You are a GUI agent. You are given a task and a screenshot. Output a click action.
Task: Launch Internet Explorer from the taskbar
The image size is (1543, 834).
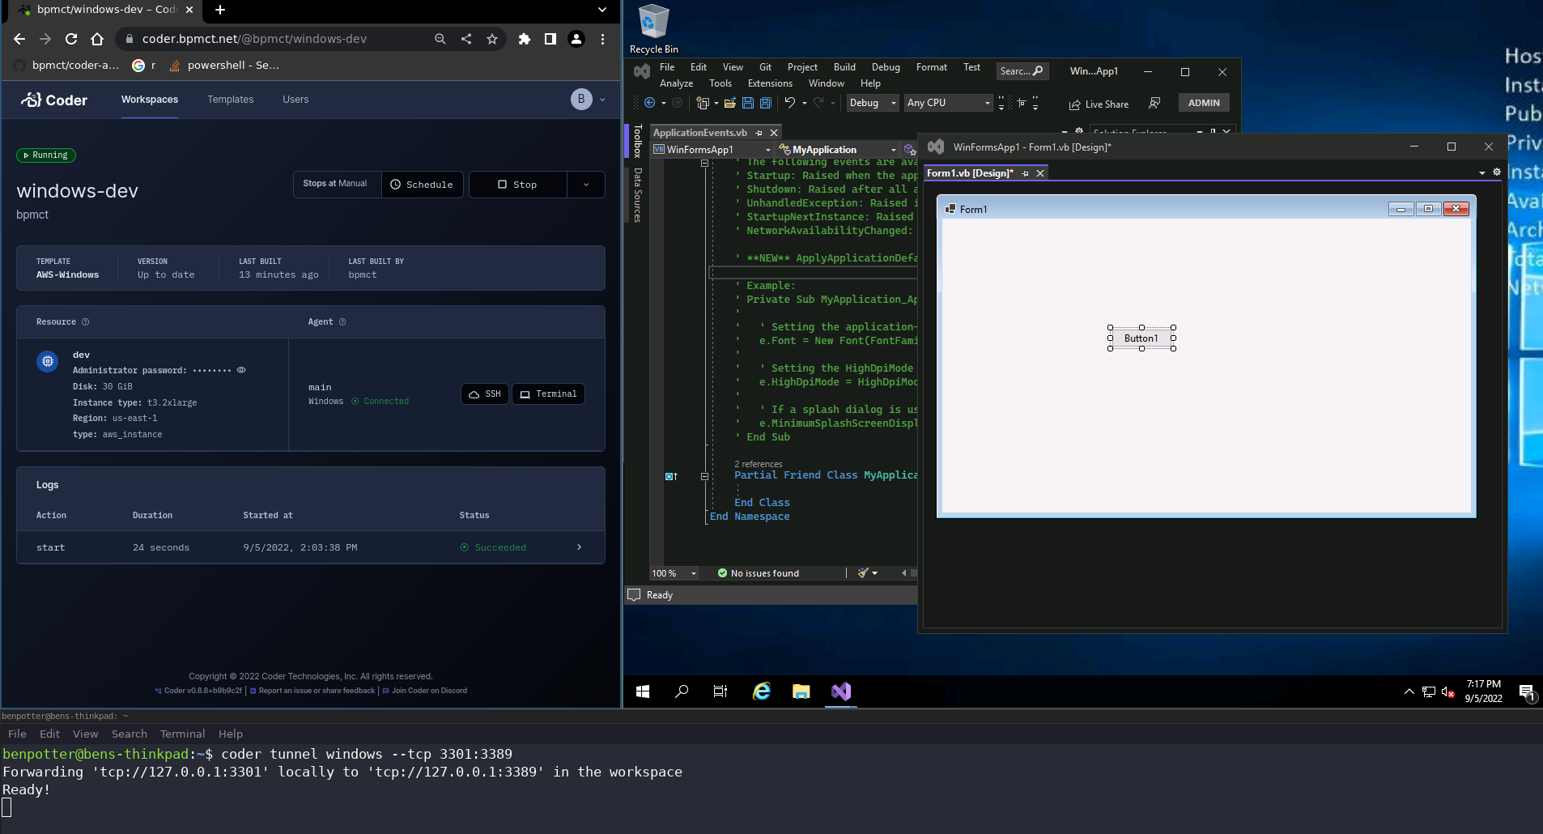coord(762,691)
